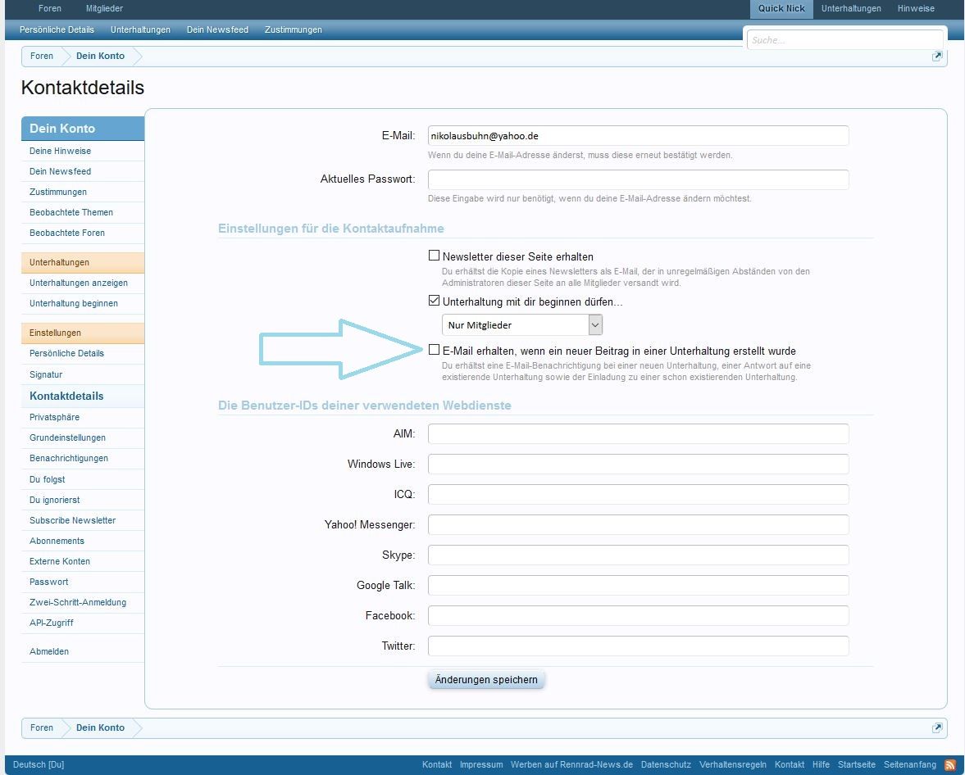Screen dimensions: 965x775
Task: Enable the newsletter checkbox
Action: [435, 256]
